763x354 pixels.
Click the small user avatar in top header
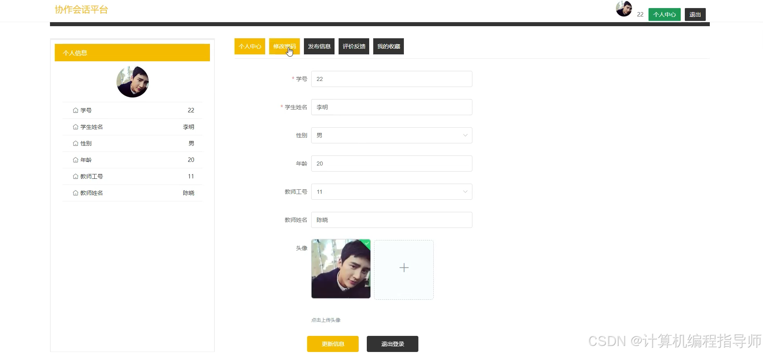[624, 9]
